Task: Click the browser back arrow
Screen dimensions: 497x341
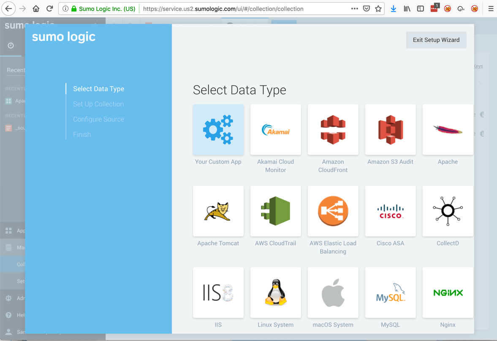Action: pyautogui.click(x=8, y=8)
